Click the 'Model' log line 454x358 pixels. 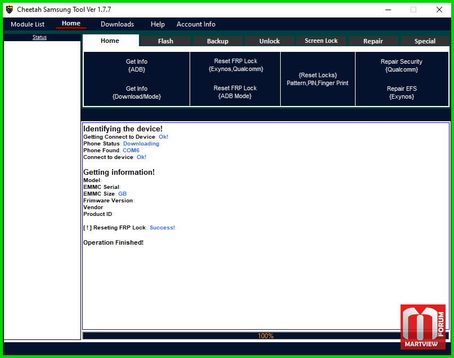pos(92,180)
